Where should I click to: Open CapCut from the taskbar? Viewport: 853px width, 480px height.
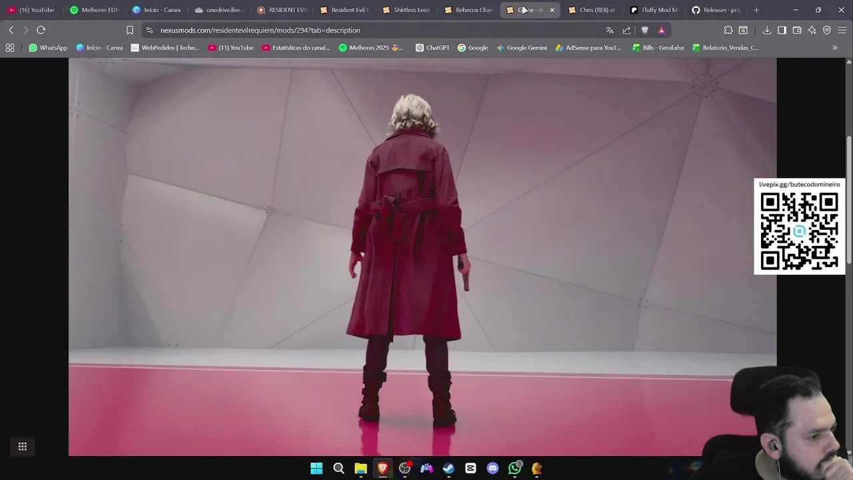click(x=470, y=469)
